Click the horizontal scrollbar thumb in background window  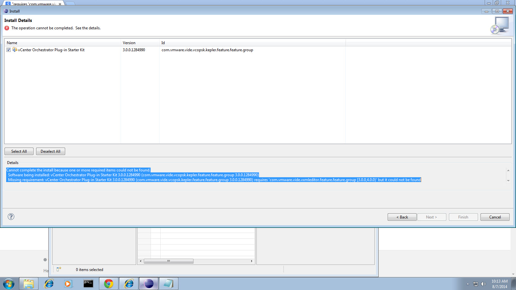(x=168, y=261)
